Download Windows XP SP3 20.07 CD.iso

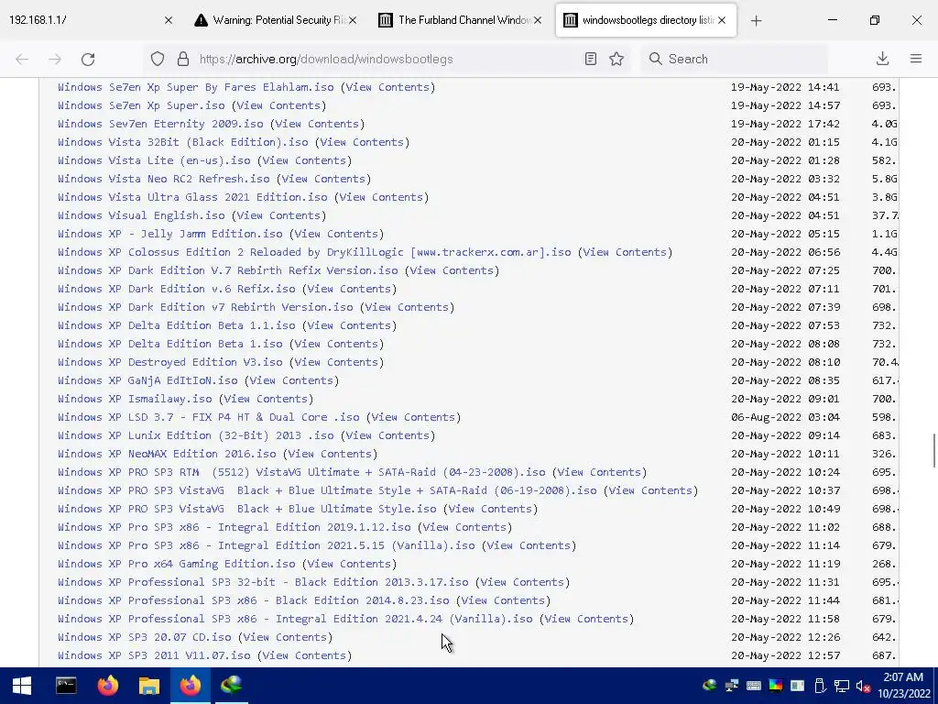[x=144, y=637]
